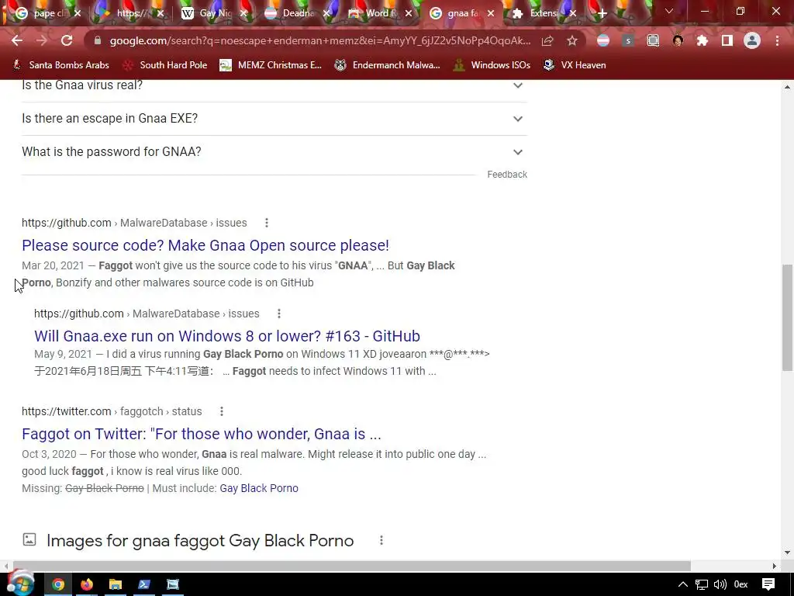794x596 pixels.
Task: Show hidden system tray icons
Action: [682, 584]
